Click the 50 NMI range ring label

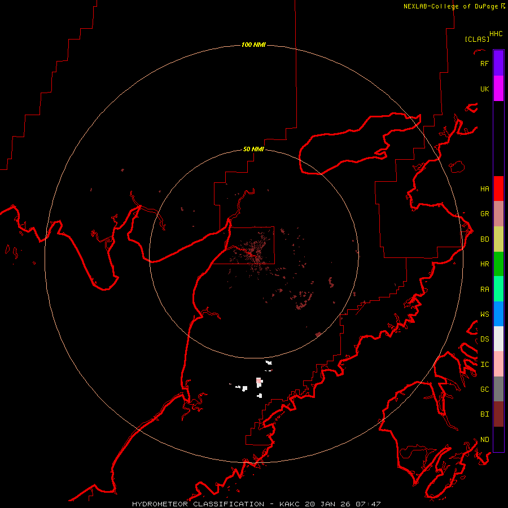click(253, 149)
